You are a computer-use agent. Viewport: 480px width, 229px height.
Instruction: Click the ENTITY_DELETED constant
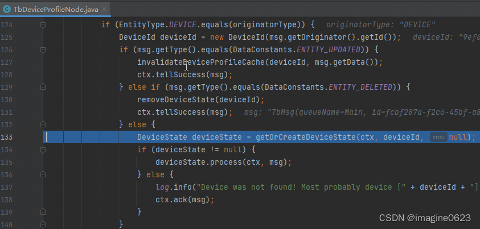pos(360,88)
